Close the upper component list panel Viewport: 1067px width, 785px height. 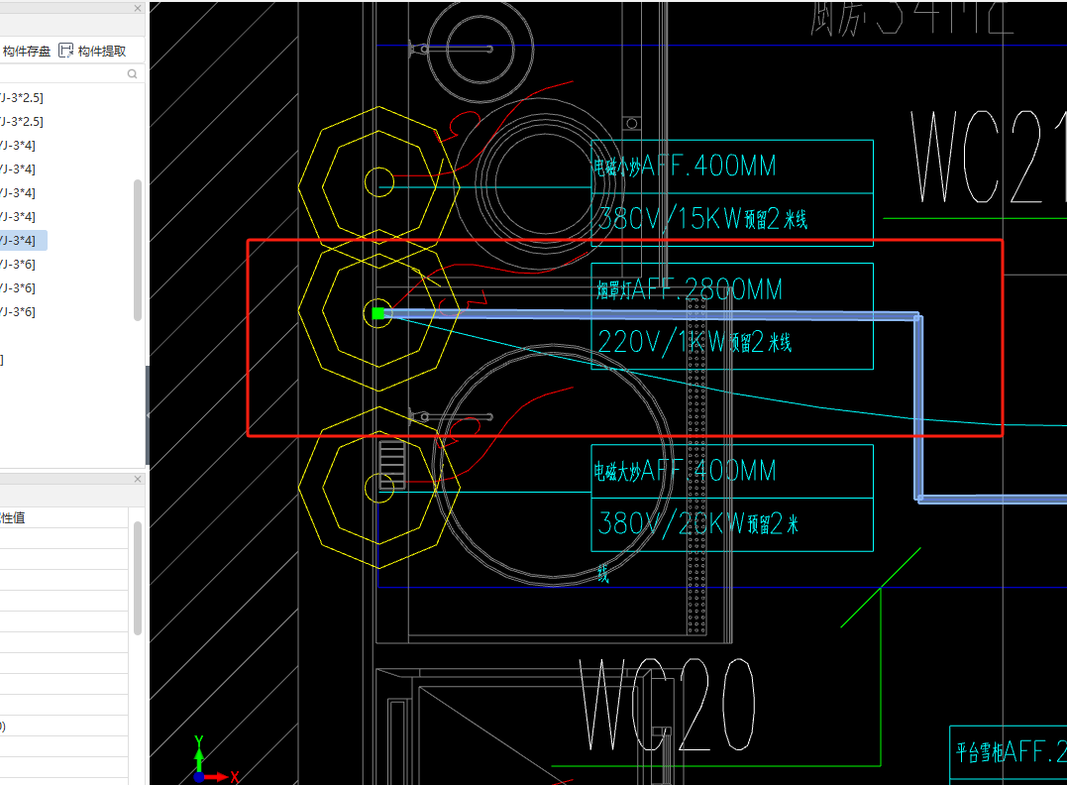(138, 8)
